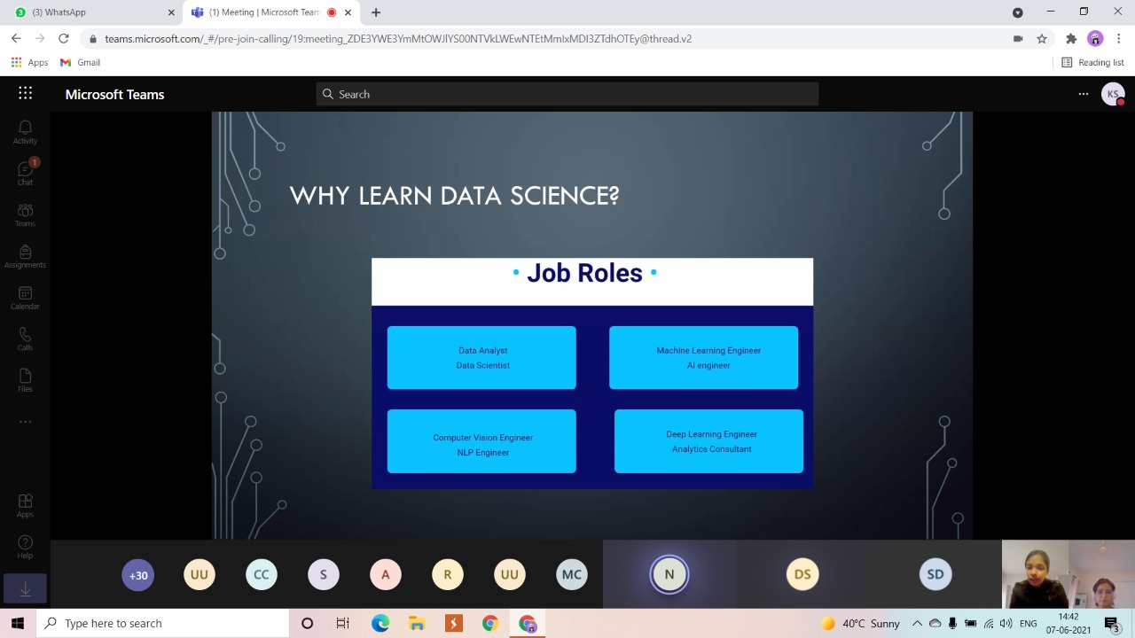Click the speaker volume tray icon
Viewport: 1135px width, 638px height.
[x=1006, y=624]
